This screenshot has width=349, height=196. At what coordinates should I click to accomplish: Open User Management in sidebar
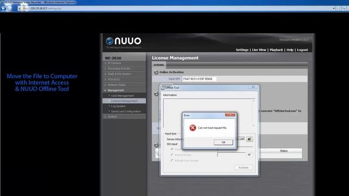[122, 96]
